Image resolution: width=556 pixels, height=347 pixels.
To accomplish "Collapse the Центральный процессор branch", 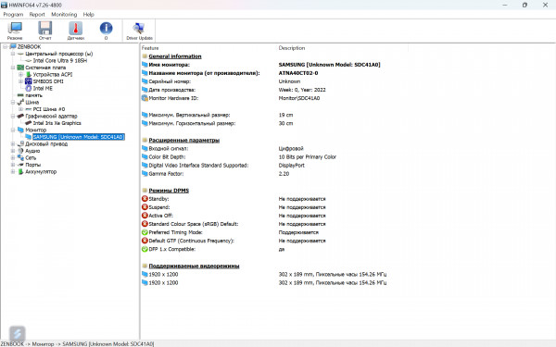I will pos(13,54).
